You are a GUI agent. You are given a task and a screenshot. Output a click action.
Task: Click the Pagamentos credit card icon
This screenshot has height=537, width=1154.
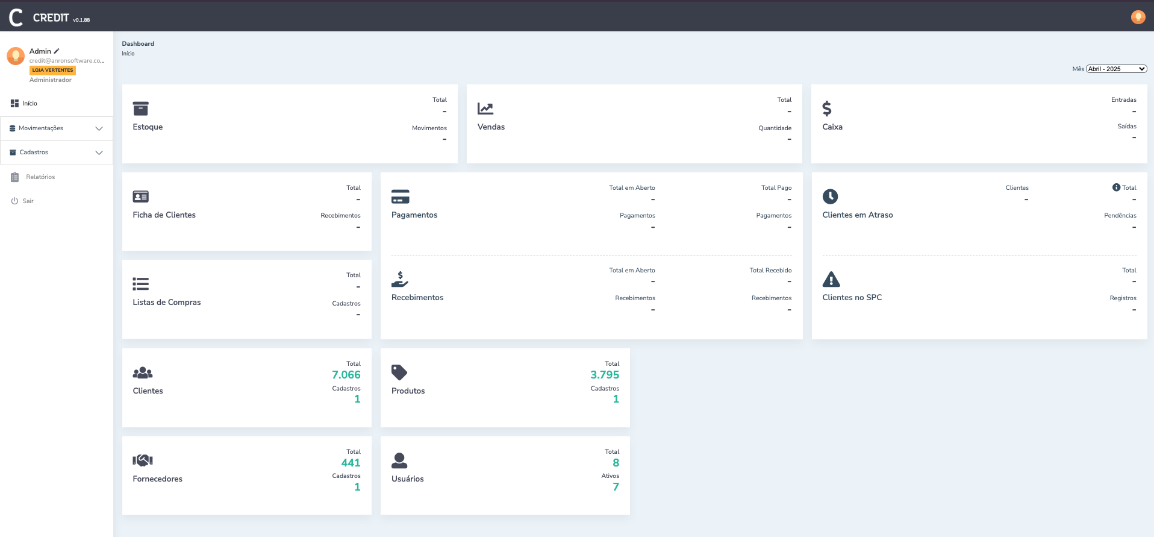(x=400, y=196)
